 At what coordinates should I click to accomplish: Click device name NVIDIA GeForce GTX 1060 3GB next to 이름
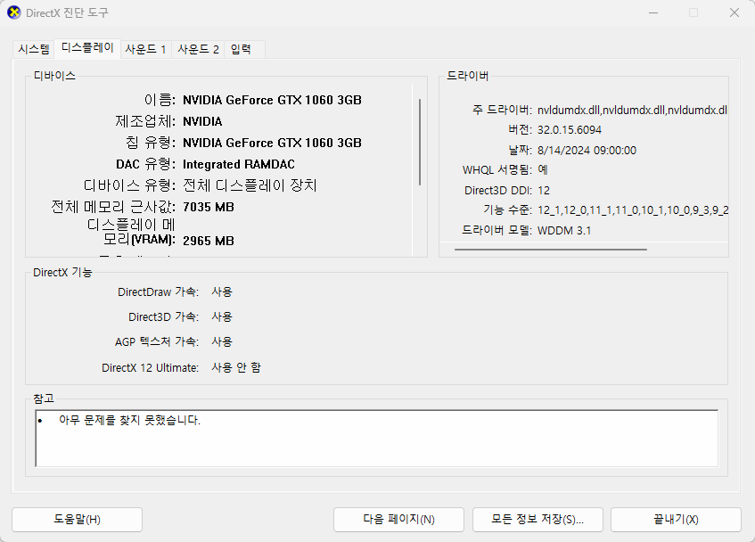(x=272, y=100)
